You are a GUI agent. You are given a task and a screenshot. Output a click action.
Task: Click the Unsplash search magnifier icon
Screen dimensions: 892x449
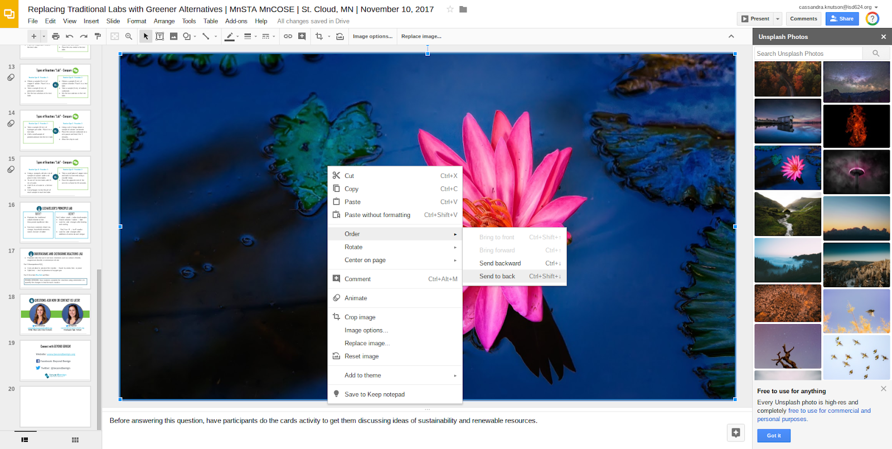876,54
